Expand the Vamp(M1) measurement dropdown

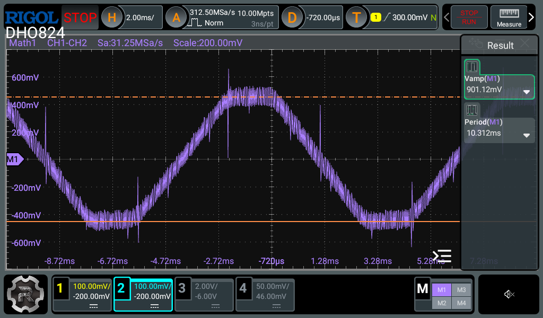(x=527, y=91)
